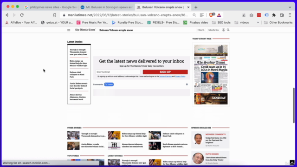
Task: Open the getus.at bookmark
Action: pos(57,22)
